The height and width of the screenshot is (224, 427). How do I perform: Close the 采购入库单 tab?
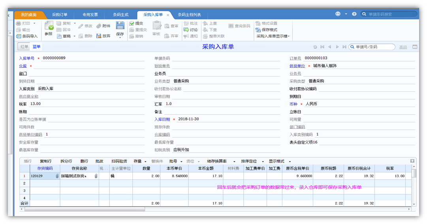pos(168,15)
